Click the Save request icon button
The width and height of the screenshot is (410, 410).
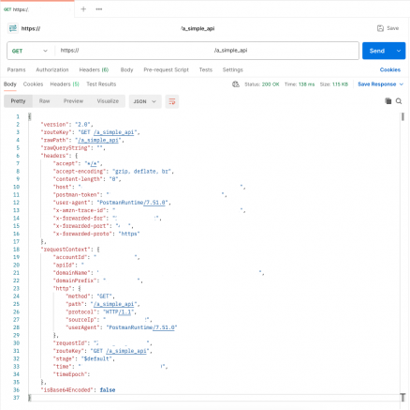pos(388,28)
